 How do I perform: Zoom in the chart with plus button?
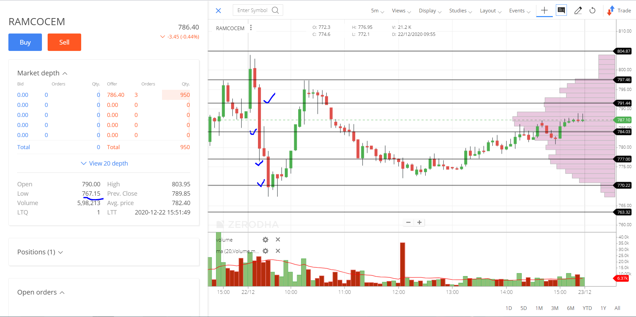[419, 222]
